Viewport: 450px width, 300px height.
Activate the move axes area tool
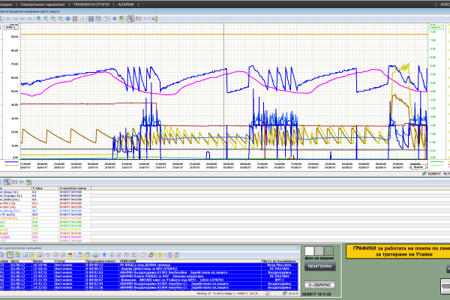[75, 19]
